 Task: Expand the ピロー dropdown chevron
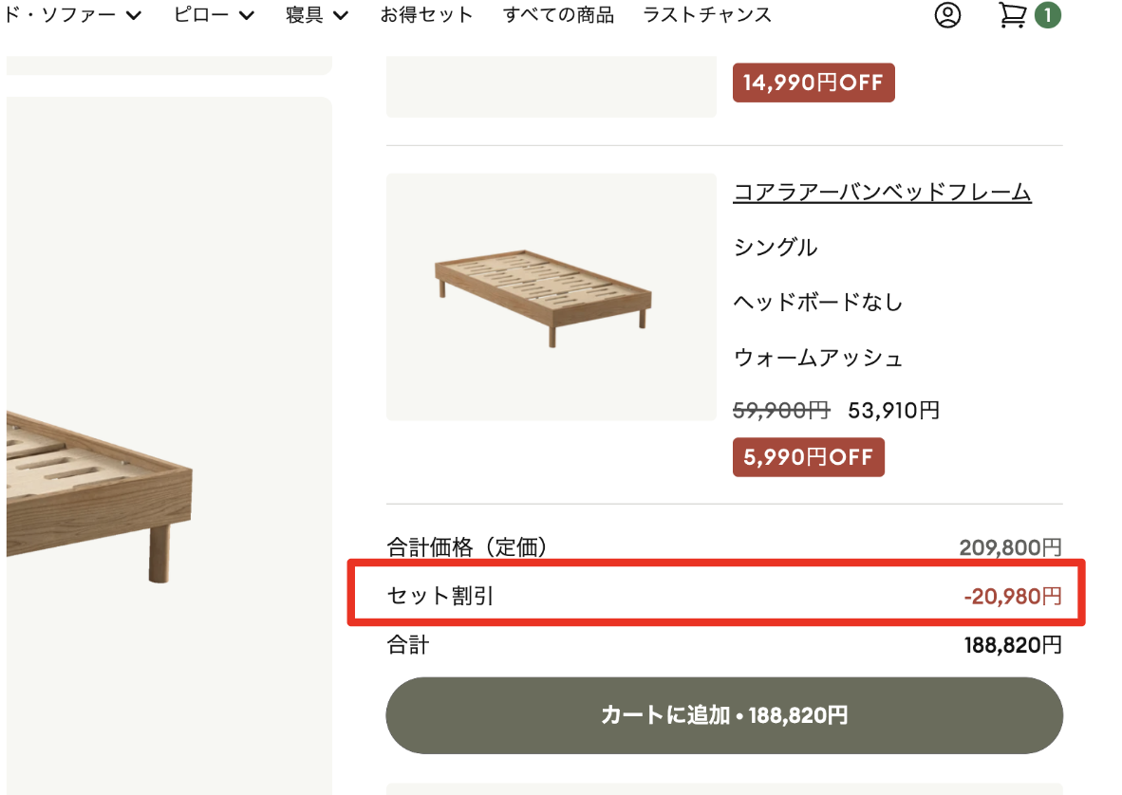(x=247, y=15)
